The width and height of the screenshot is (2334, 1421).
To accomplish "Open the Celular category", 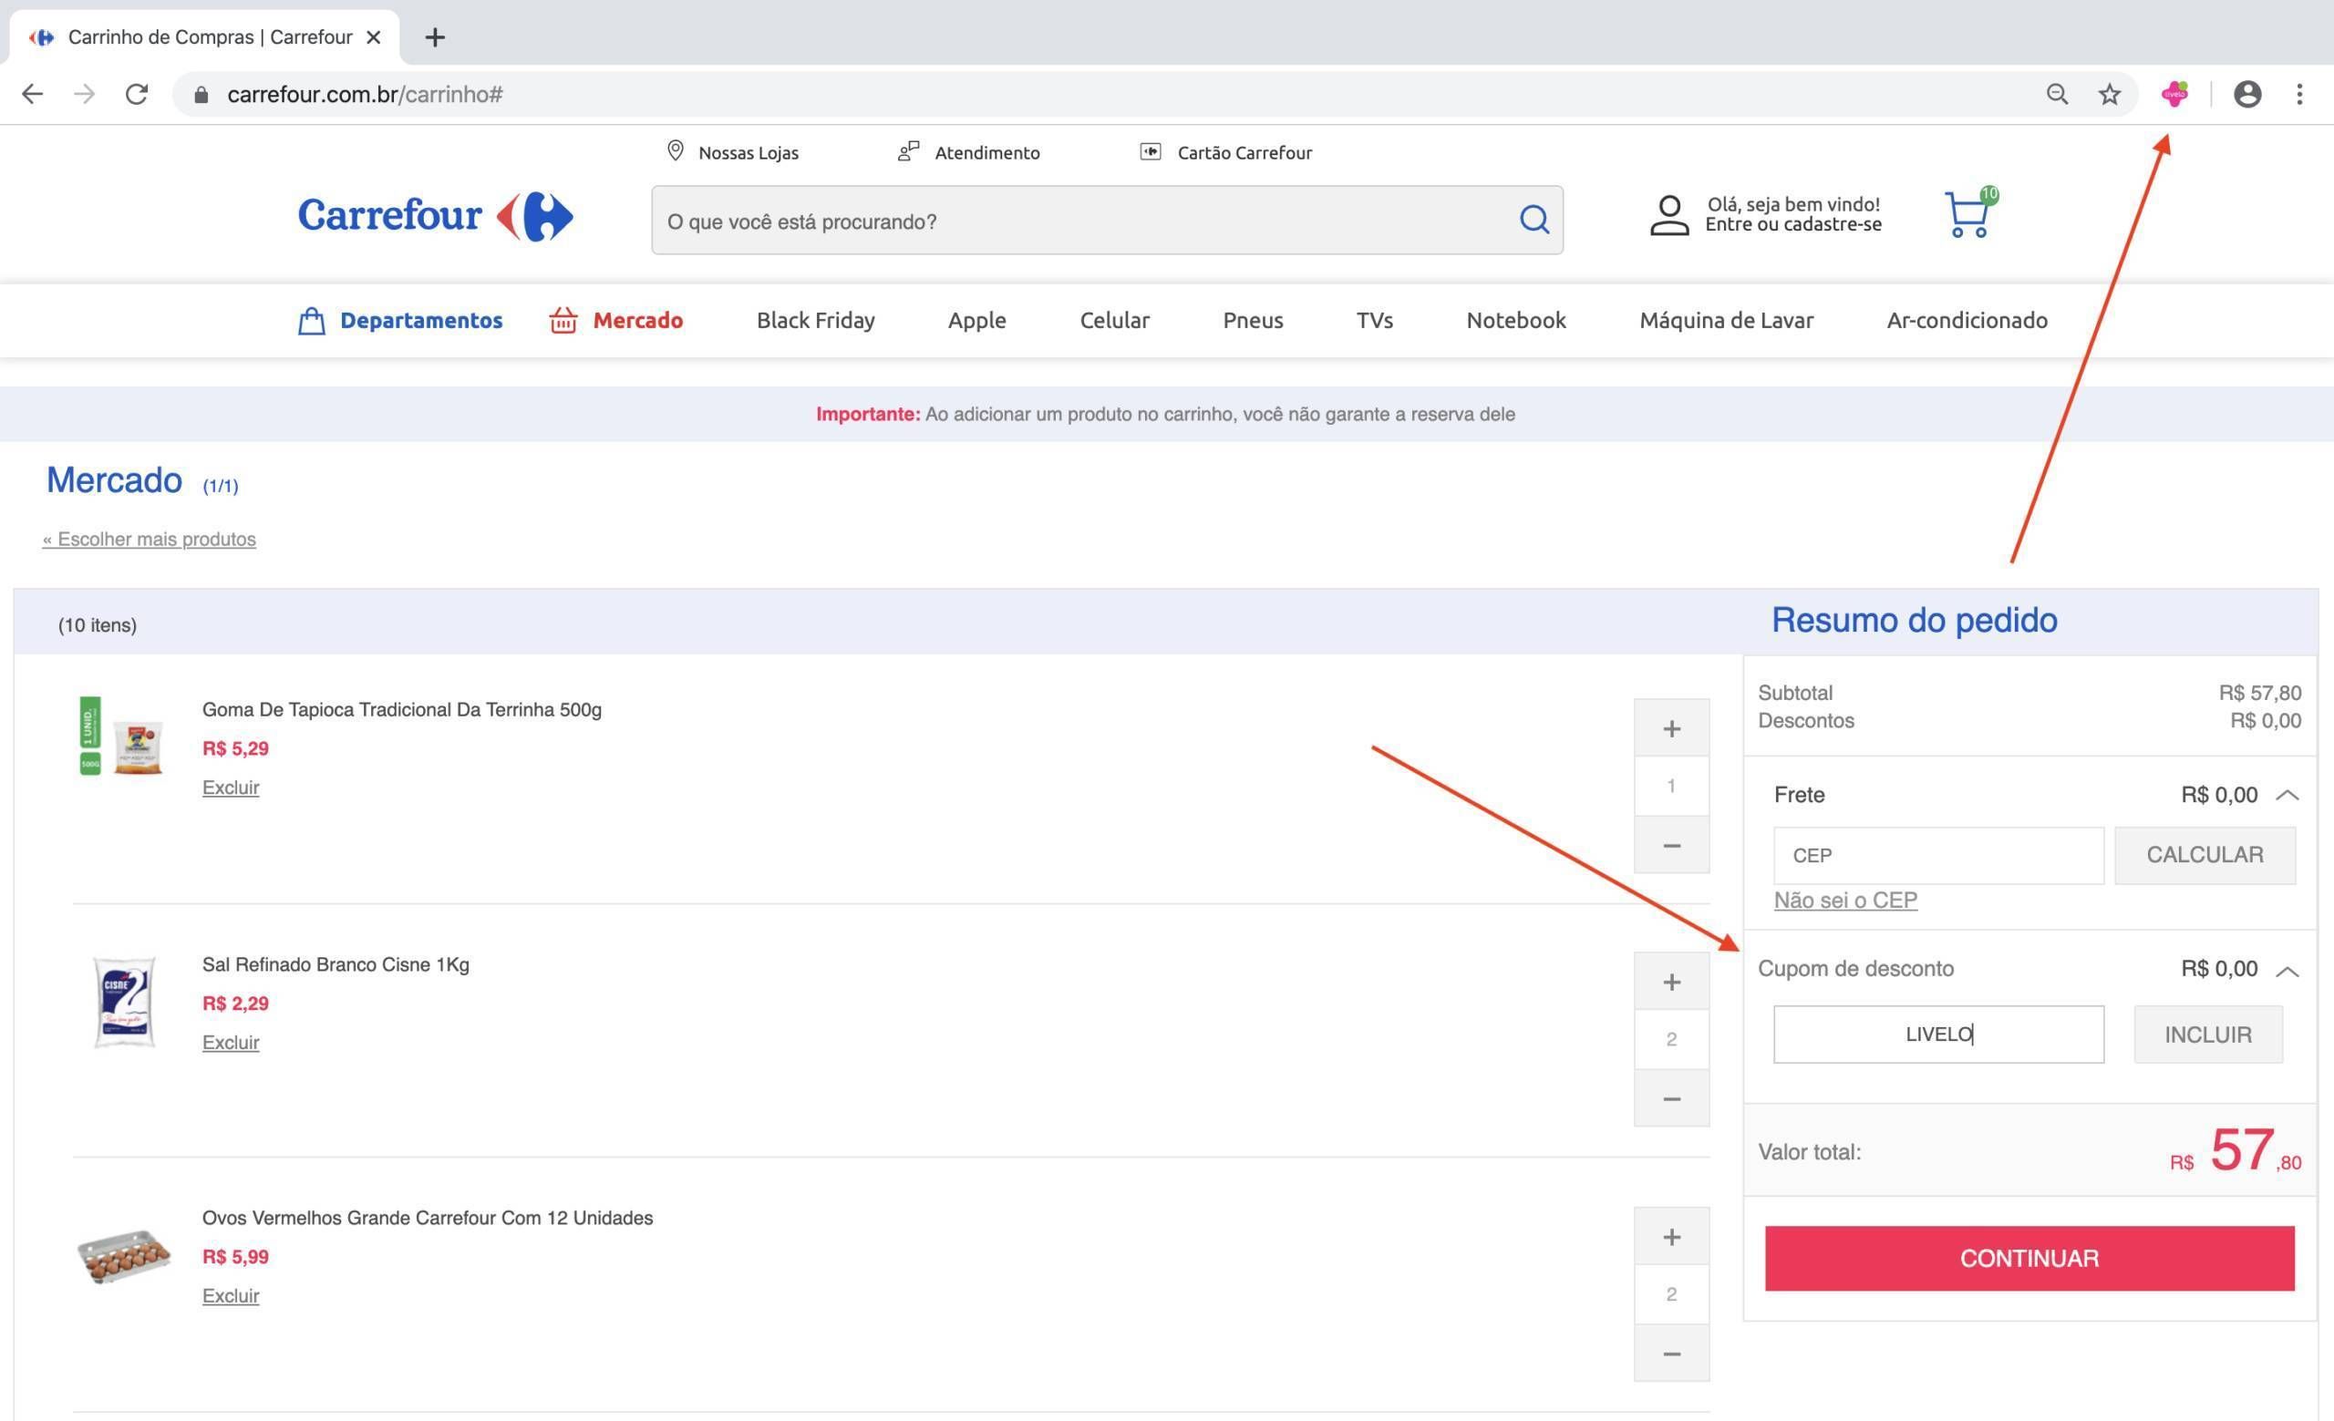I will pos(1114,320).
